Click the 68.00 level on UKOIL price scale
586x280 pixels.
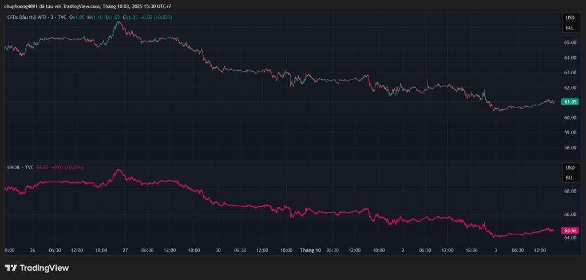pos(569,191)
